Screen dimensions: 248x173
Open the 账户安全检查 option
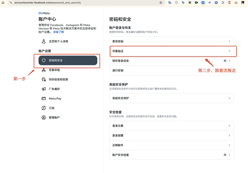(x=171, y=155)
